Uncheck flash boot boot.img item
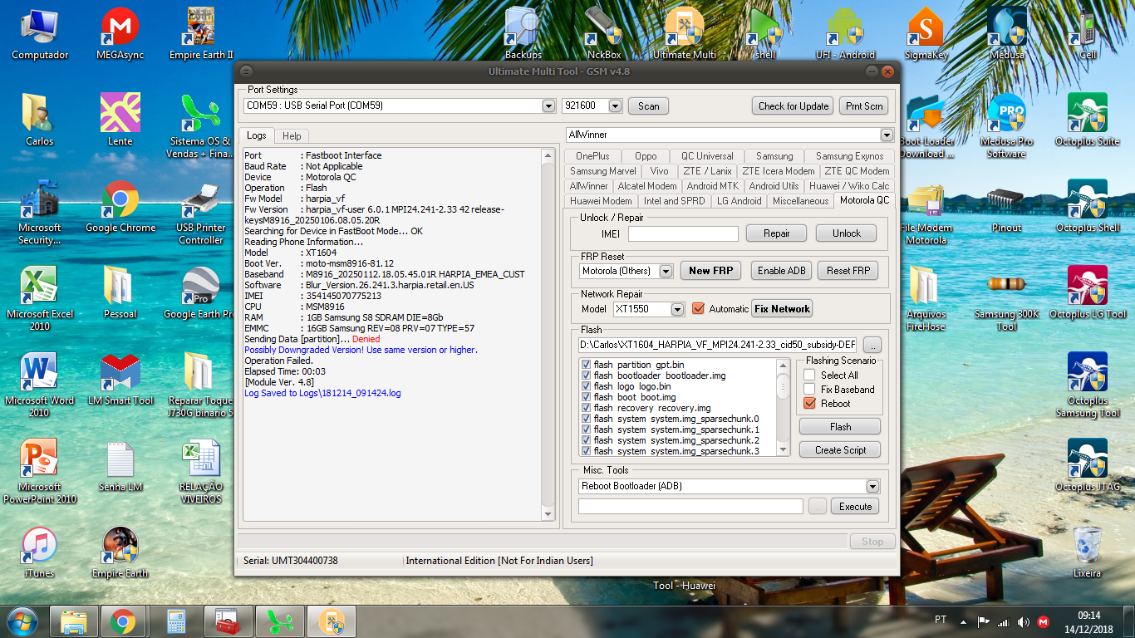Image resolution: width=1135 pixels, height=638 pixels. coord(587,397)
